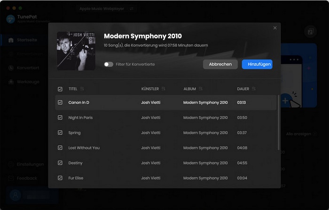Sort by TITEL column icon
The width and height of the screenshot is (329, 210).
tap(82, 89)
